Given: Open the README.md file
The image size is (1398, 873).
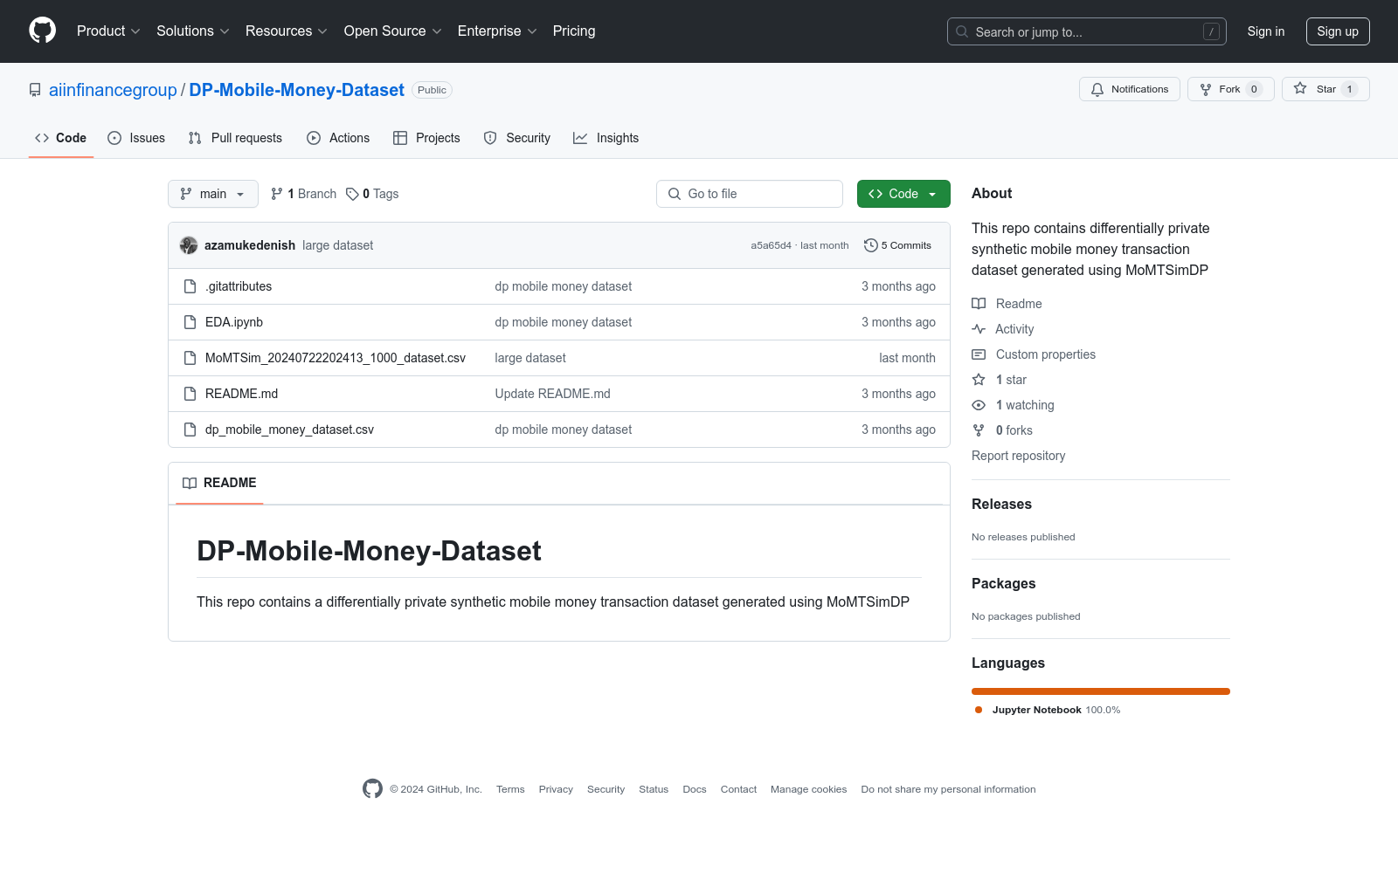Looking at the screenshot, I should pos(241,394).
